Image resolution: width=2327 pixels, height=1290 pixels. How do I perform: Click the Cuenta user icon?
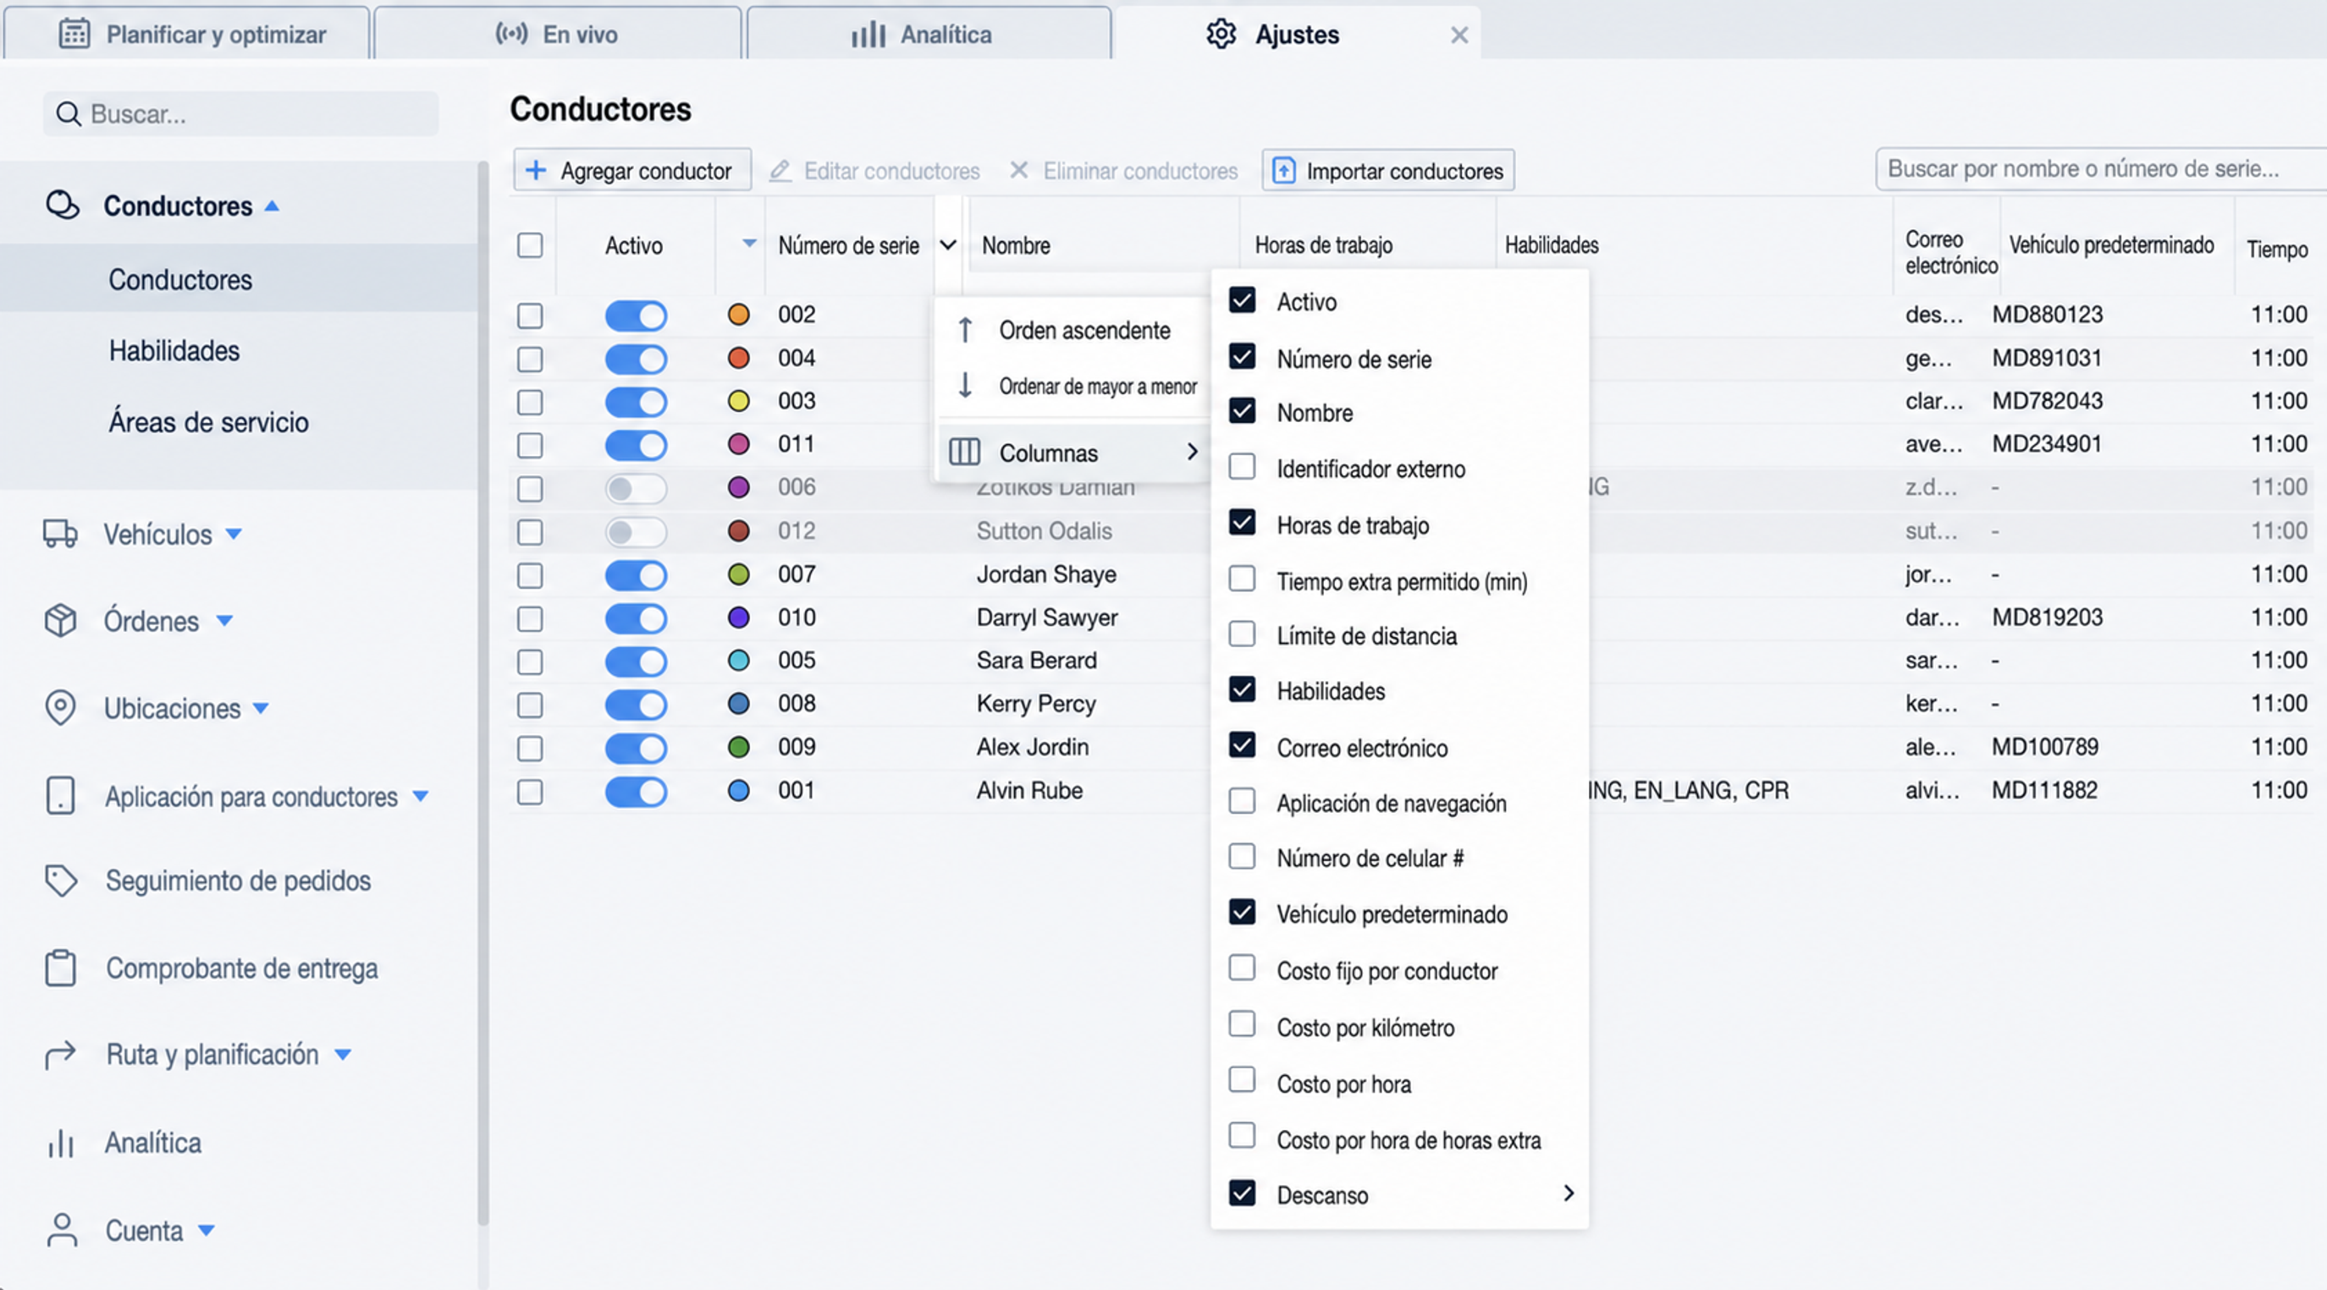click(62, 1231)
